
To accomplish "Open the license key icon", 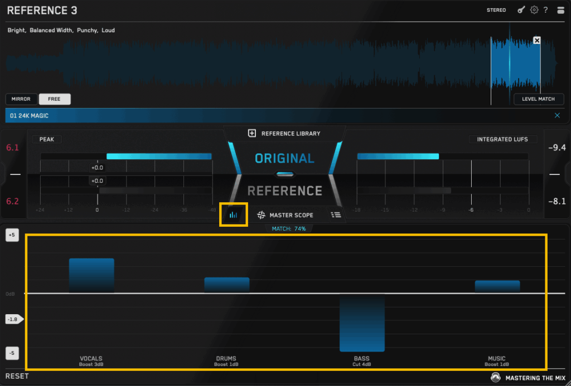I will coord(521,10).
